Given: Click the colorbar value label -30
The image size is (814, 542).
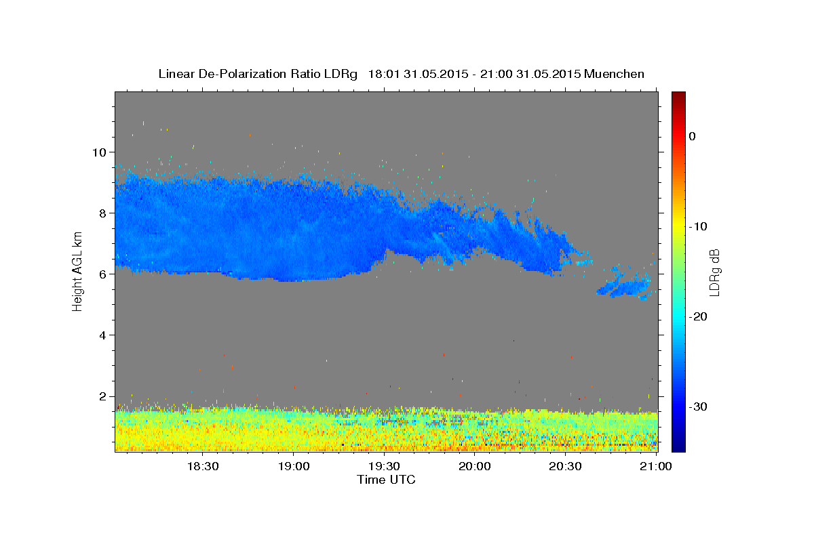Looking at the screenshot, I should click(x=698, y=406).
